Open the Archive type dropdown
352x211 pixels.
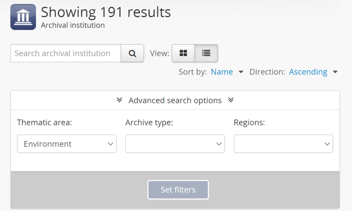pos(175,144)
